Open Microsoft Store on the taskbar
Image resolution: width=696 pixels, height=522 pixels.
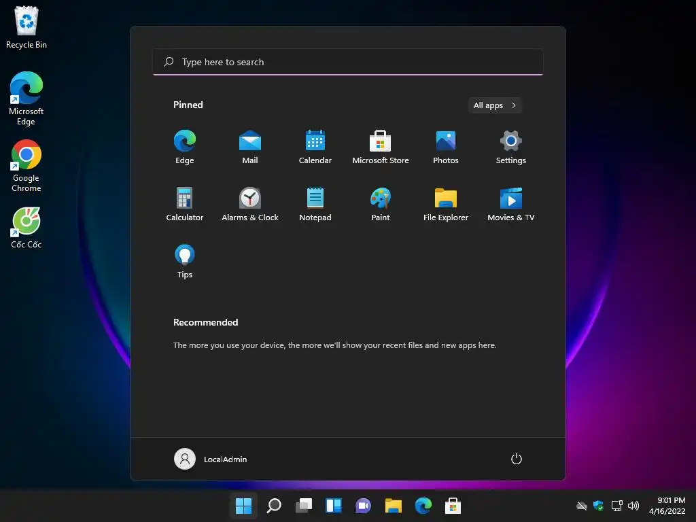point(453,506)
